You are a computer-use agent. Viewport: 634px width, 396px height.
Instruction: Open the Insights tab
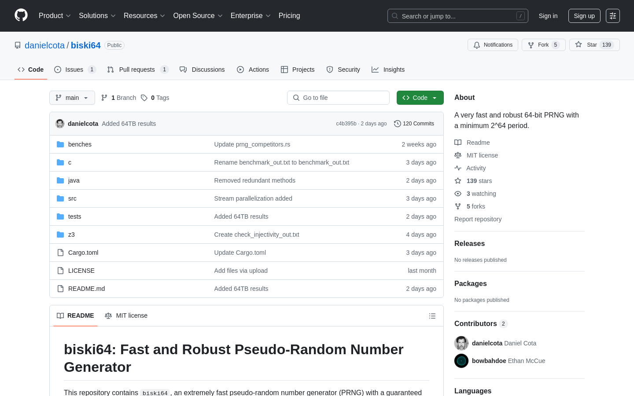tap(388, 70)
